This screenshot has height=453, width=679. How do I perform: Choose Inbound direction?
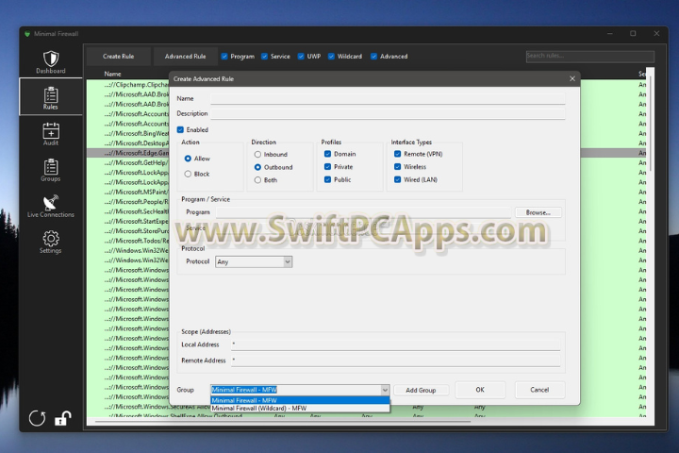(257, 155)
